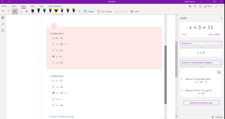
Task: Switch to the Insert tab
Action: tap(14, 6)
